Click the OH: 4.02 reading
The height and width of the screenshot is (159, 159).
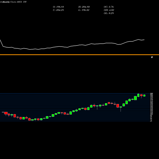pyautogui.click(x=109, y=10)
